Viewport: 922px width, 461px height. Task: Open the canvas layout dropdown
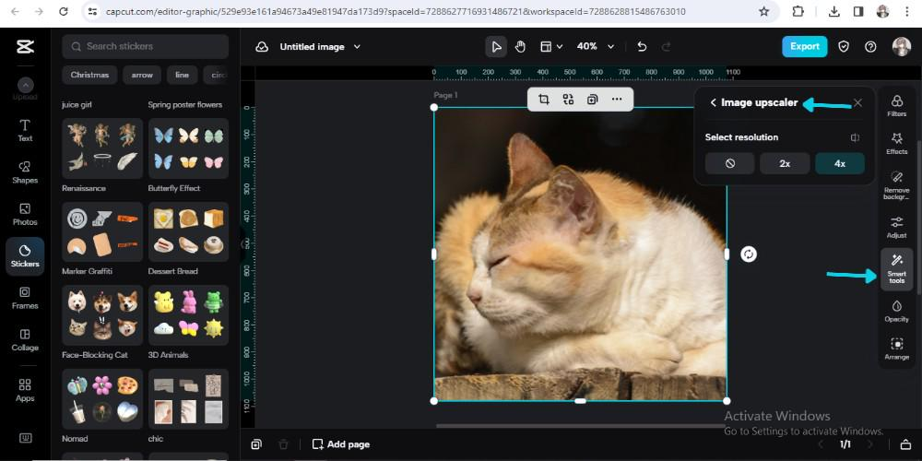coord(551,46)
